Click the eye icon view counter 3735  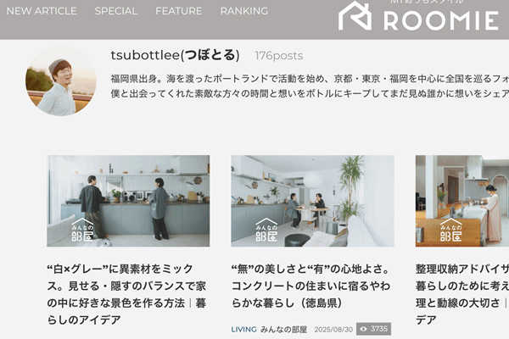[373, 329]
